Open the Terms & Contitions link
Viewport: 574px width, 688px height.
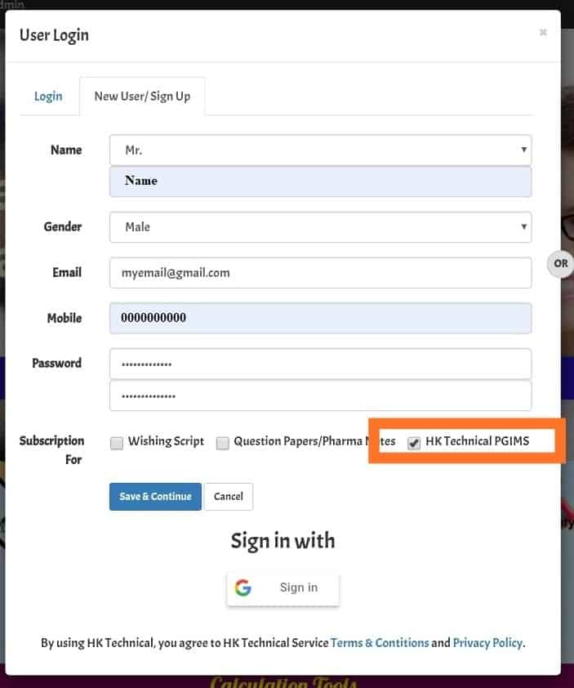[380, 643]
